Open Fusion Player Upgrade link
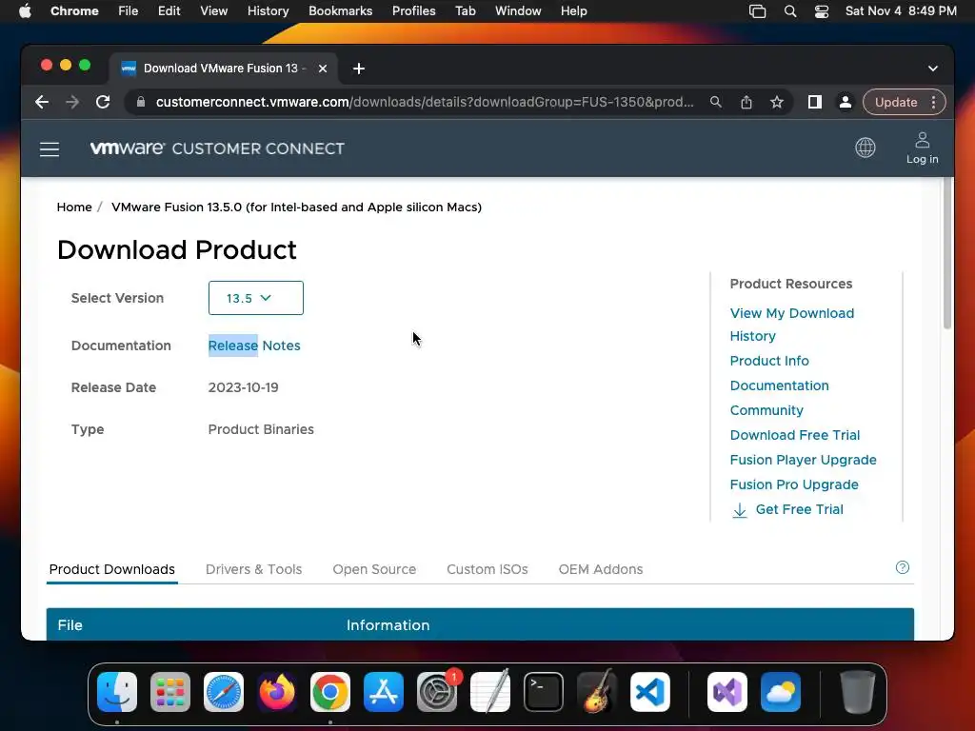The image size is (975, 731). click(804, 461)
